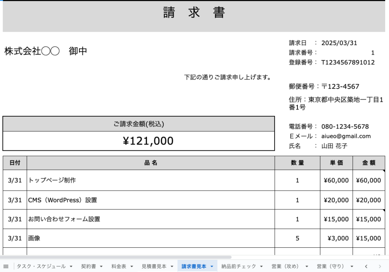This screenshot has height=272, width=389.
Task: Expand the active 請求書見本 tab menu arrow
Action: tap(212, 266)
